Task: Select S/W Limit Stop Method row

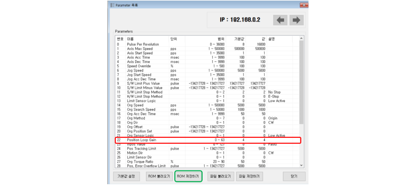Action: (207, 92)
